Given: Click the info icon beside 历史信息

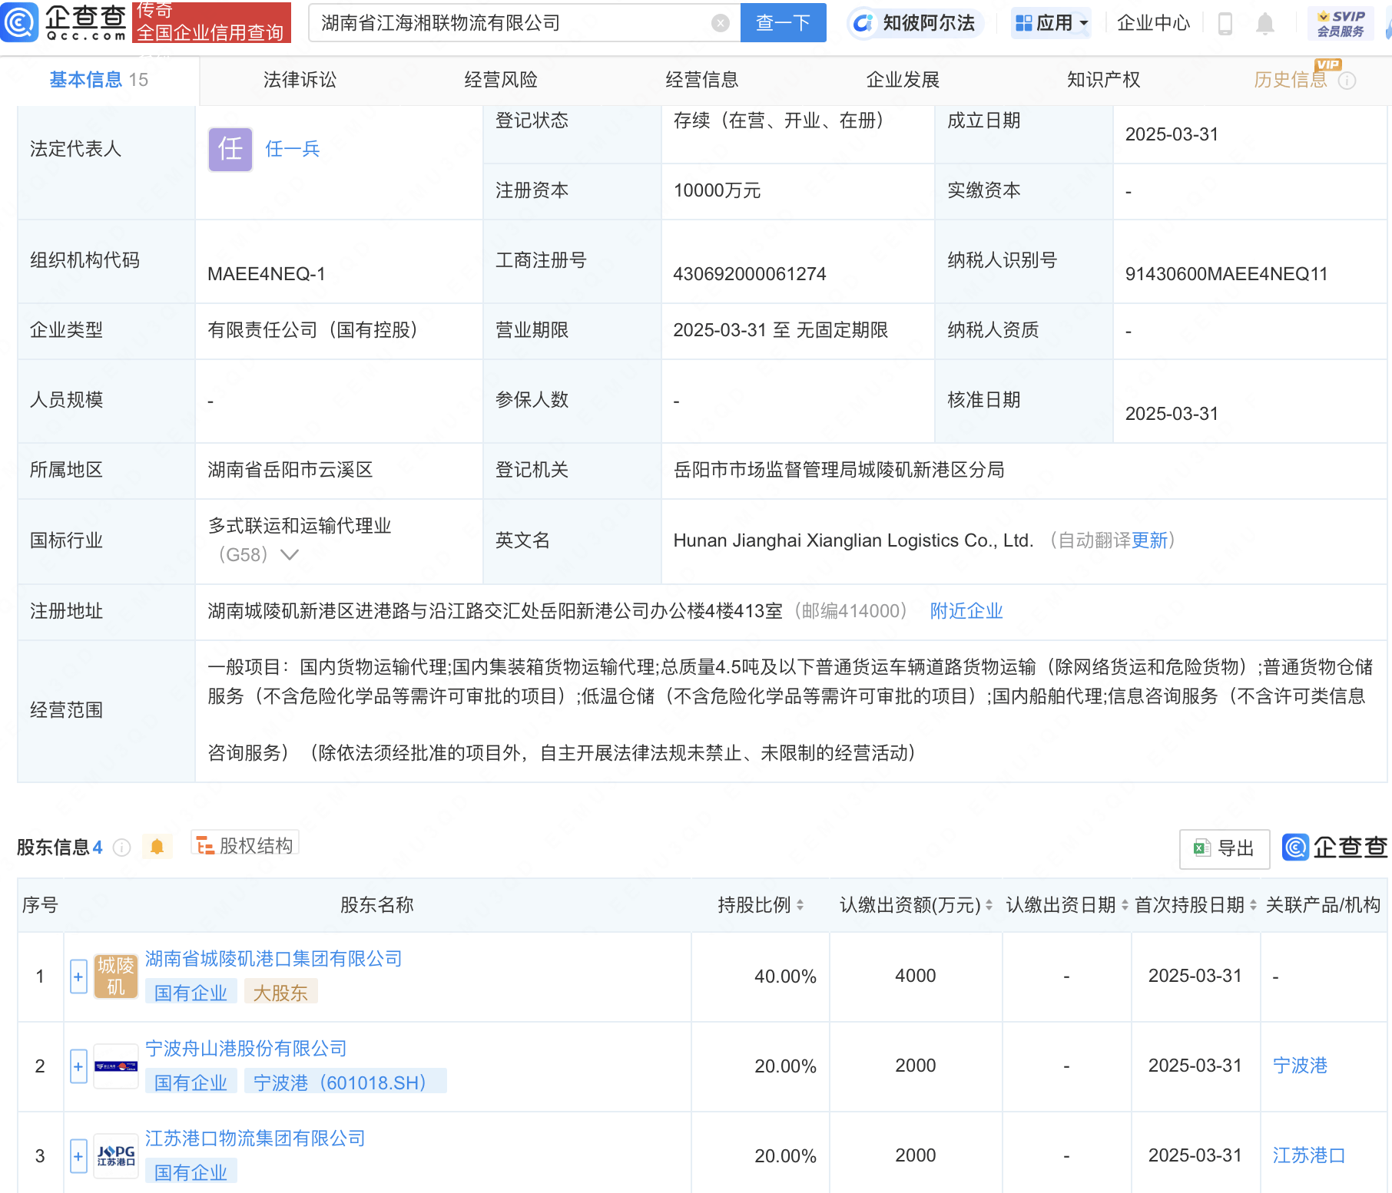Looking at the screenshot, I should click(x=1347, y=81).
